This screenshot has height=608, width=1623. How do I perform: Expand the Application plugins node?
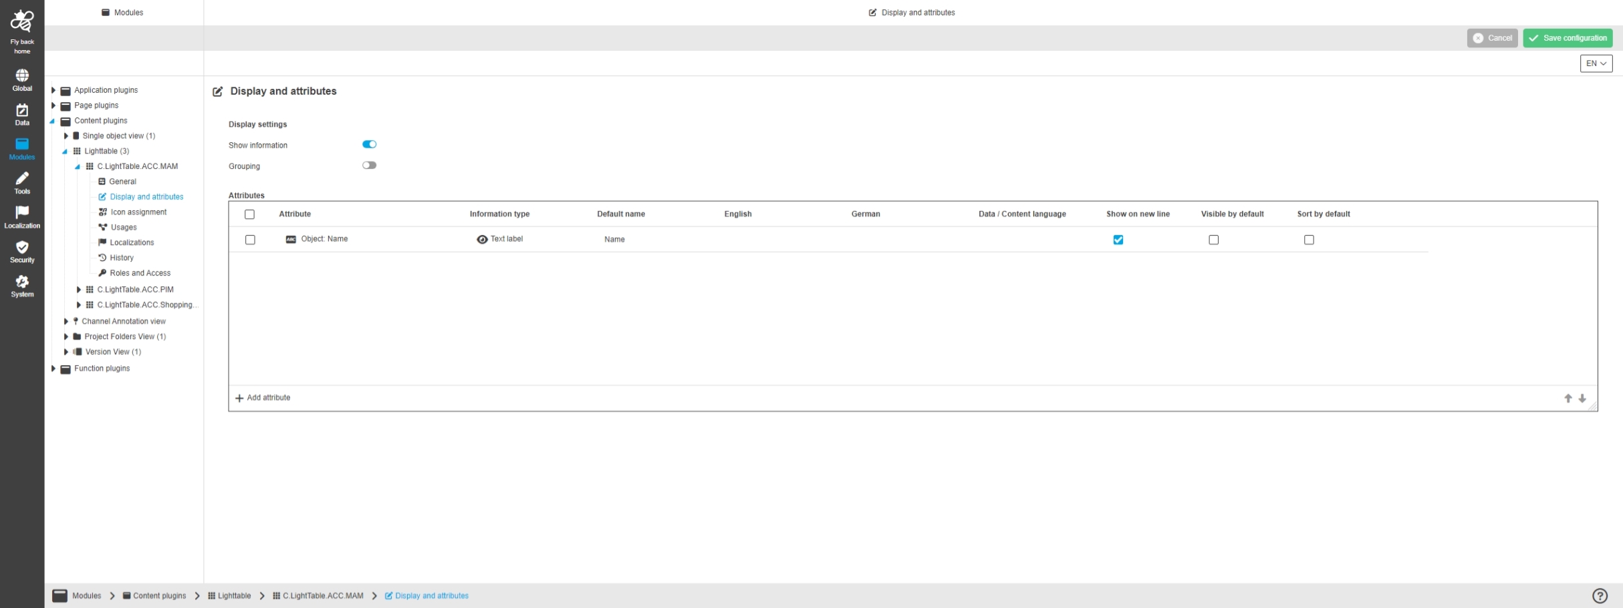[53, 90]
